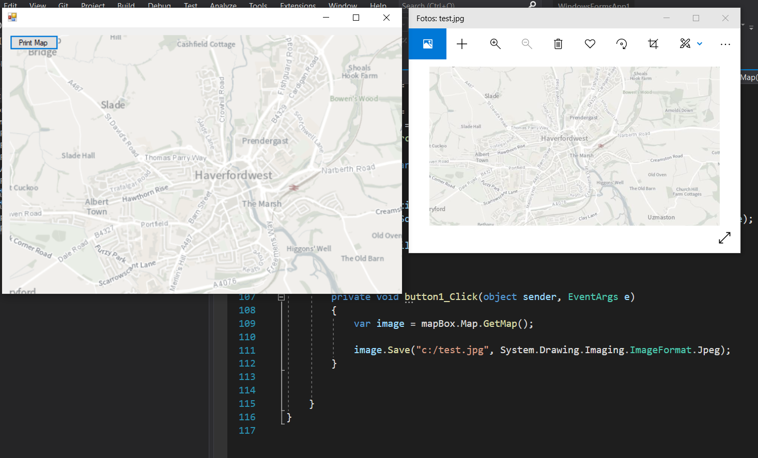Open the See more ellipsis menu in Photos
This screenshot has width=758, height=458.
tap(725, 44)
